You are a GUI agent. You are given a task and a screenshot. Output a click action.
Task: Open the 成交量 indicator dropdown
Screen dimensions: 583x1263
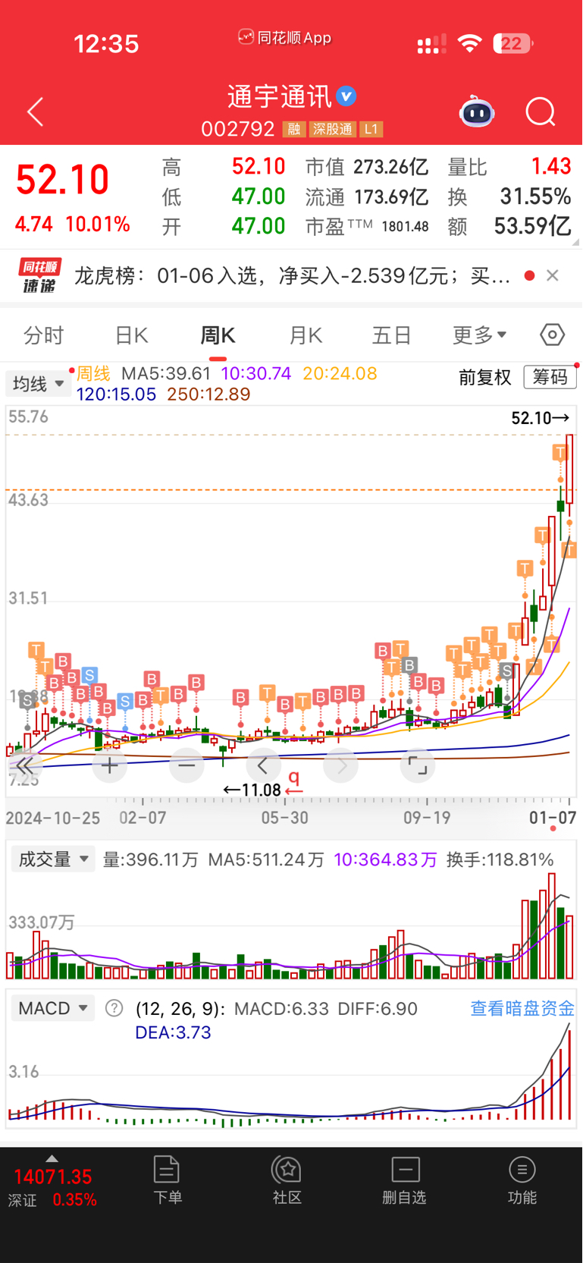53,859
